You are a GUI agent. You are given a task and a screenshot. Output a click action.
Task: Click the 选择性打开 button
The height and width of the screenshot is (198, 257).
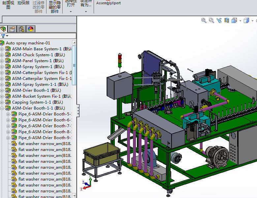pos(71,3)
